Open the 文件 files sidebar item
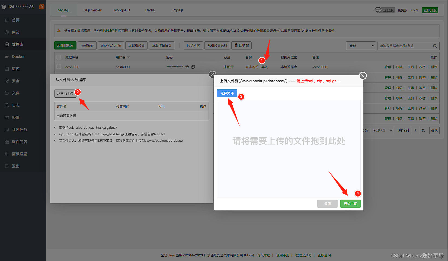This screenshot has width=448, height=261. click(x=23, y=93)
